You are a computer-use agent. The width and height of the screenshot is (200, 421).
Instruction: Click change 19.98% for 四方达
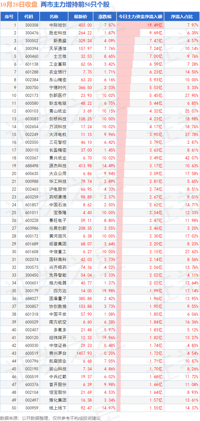109,291
